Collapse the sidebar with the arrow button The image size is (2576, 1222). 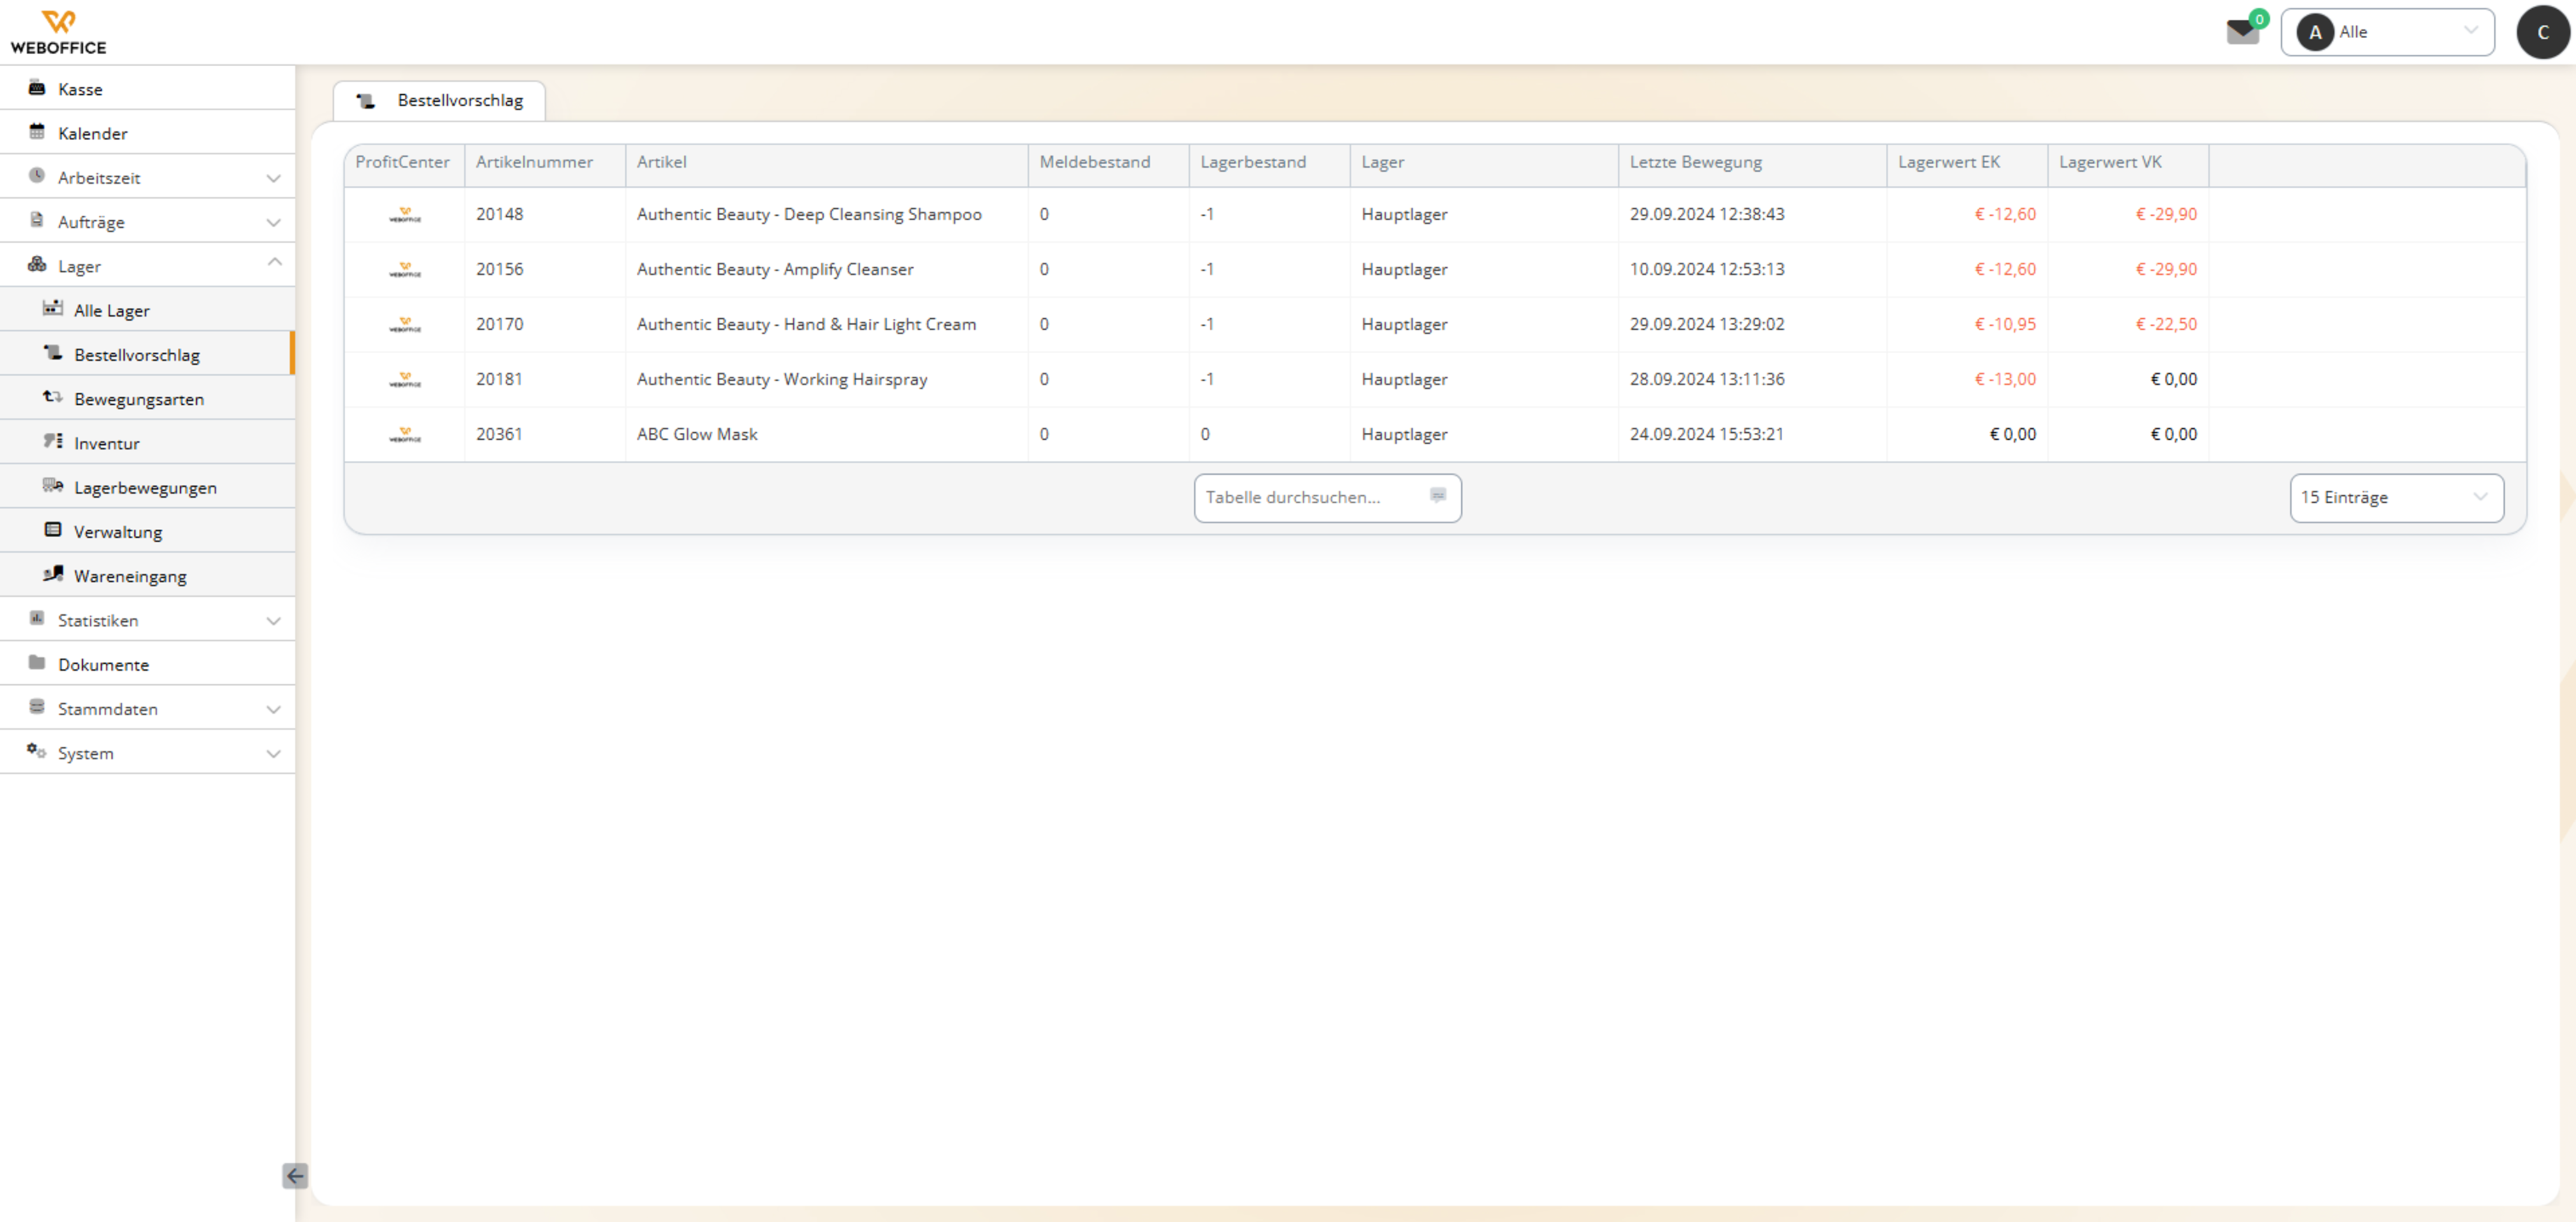pyautogui.click(x=295, y=1176)
